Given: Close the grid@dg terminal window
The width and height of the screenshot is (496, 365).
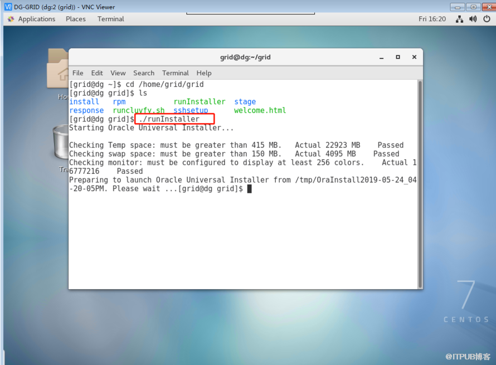Looking at the screenshot, I should tap(414, 57).
